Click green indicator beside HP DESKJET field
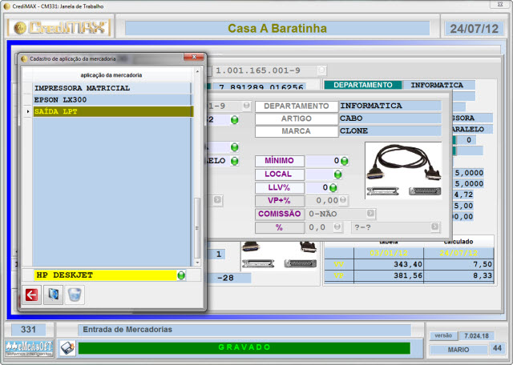 tap(182, 275)
